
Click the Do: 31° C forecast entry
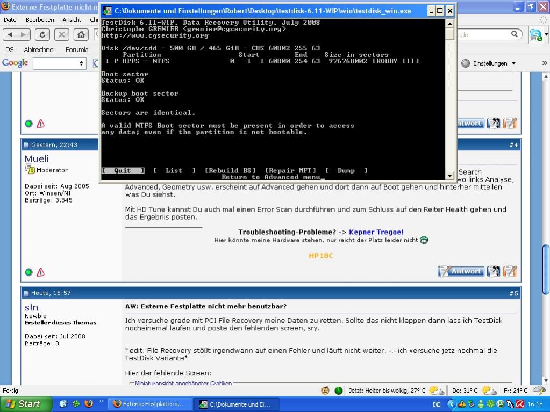474,391
